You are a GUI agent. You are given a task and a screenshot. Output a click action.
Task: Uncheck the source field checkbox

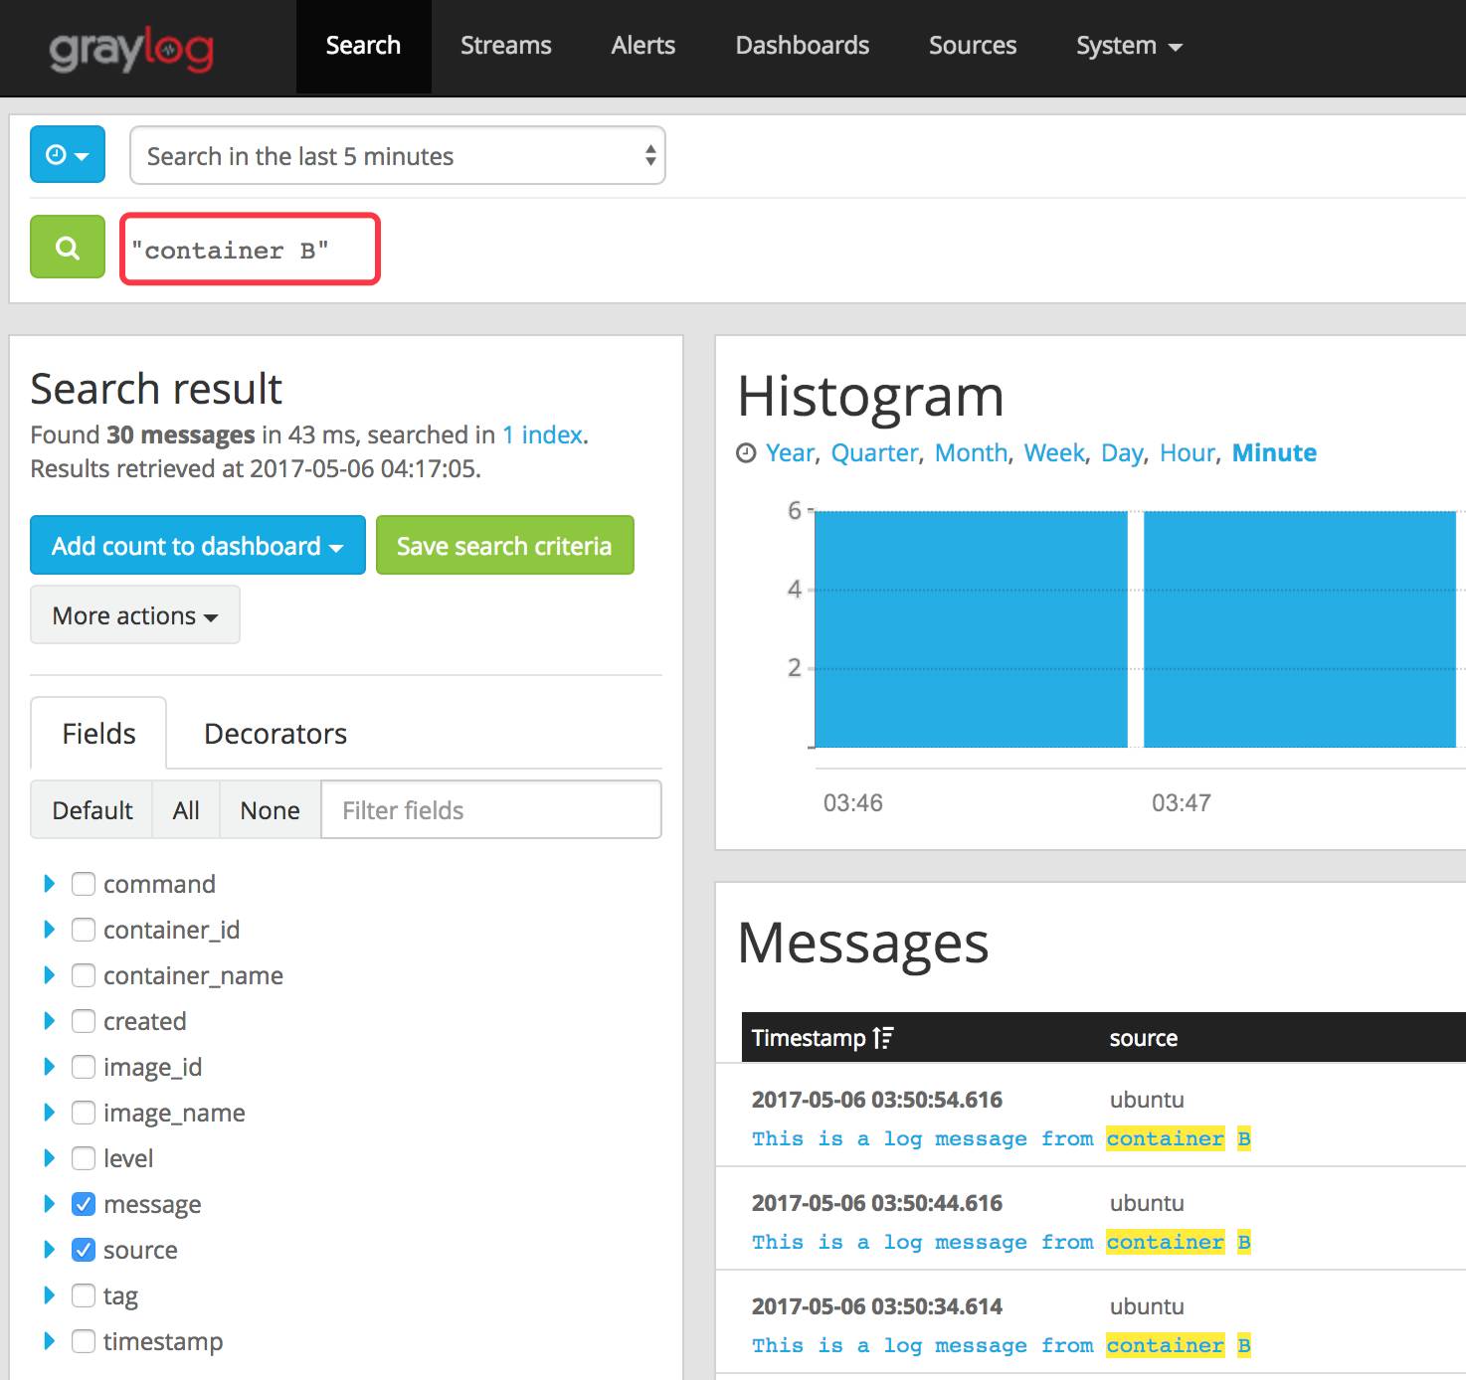[84, 1250]
